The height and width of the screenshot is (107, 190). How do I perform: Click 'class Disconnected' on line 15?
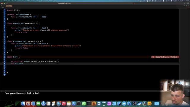tap(17, 41)
